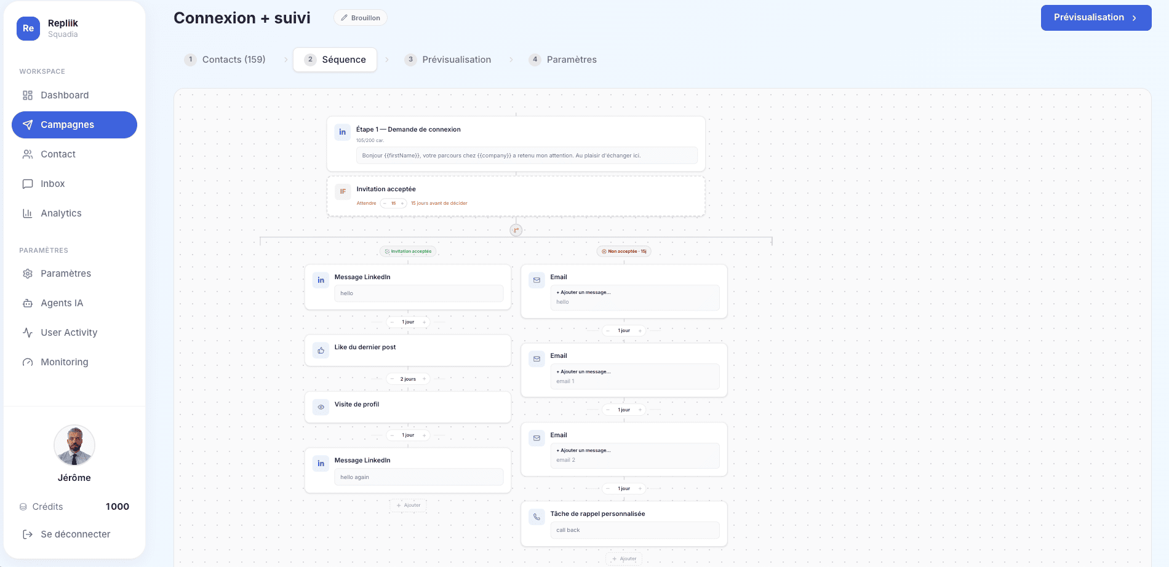Increase the delay before the 'email 2' card

(x=640, y=410)
